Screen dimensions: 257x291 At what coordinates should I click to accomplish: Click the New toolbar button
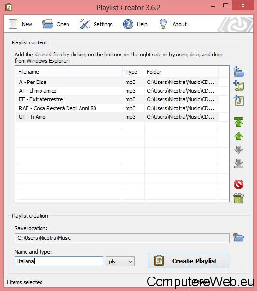tap(20, 24)
